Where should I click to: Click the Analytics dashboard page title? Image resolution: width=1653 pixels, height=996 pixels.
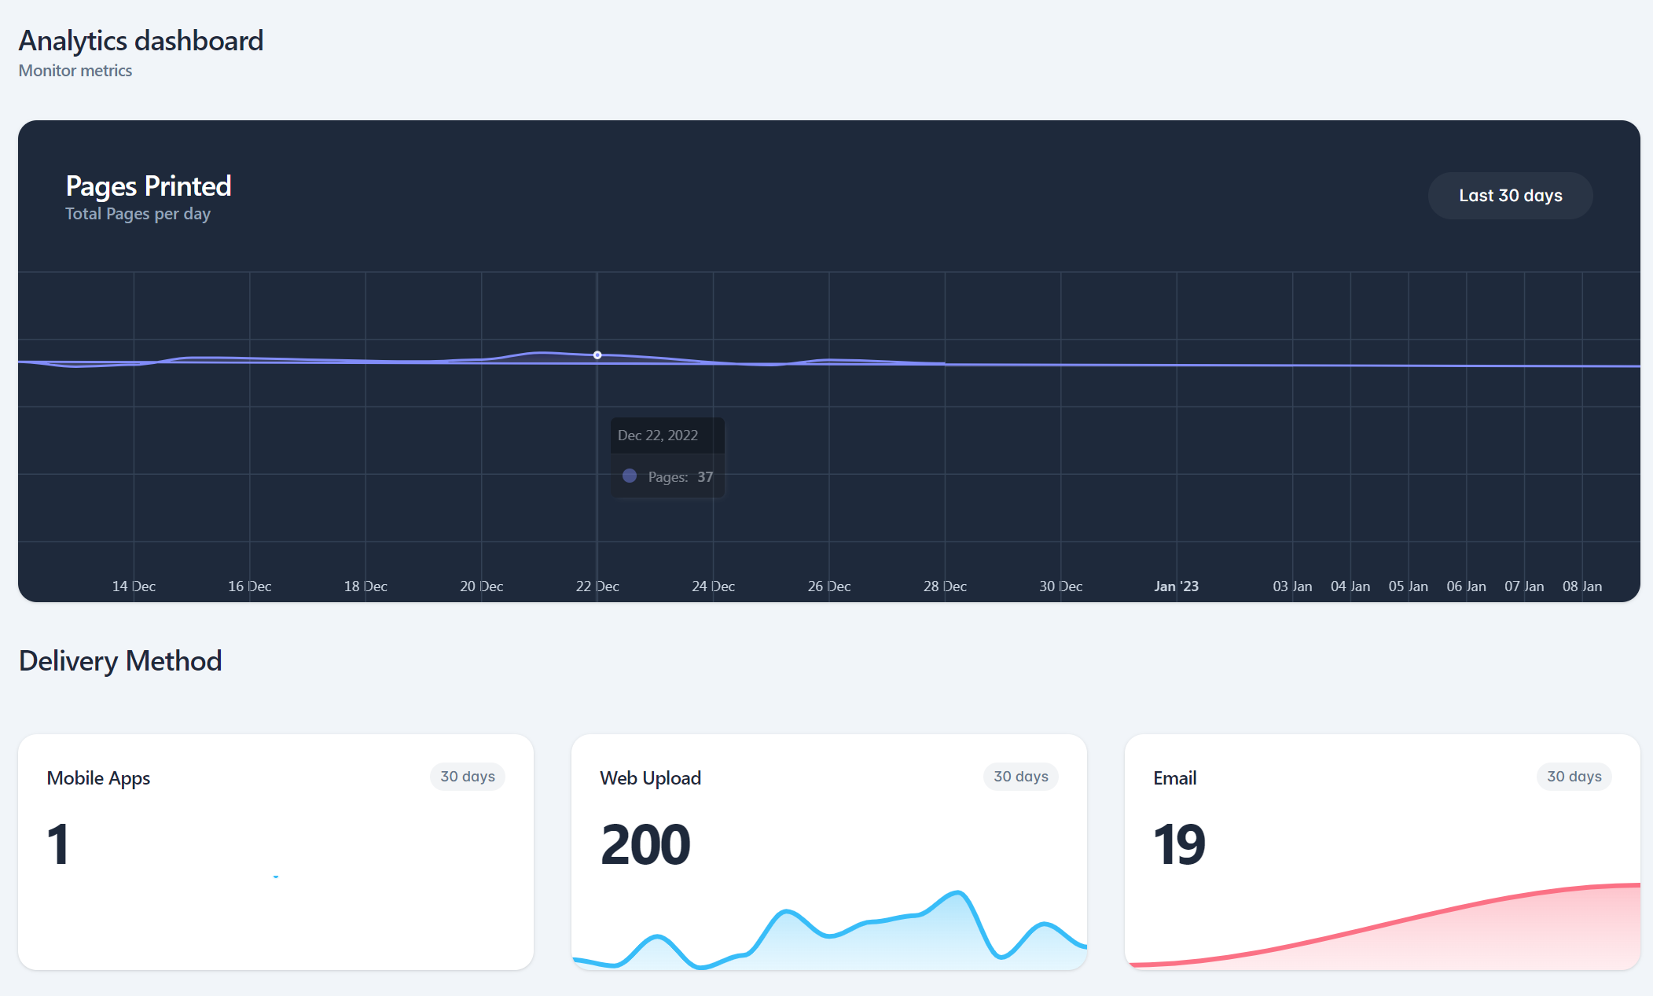141,41
